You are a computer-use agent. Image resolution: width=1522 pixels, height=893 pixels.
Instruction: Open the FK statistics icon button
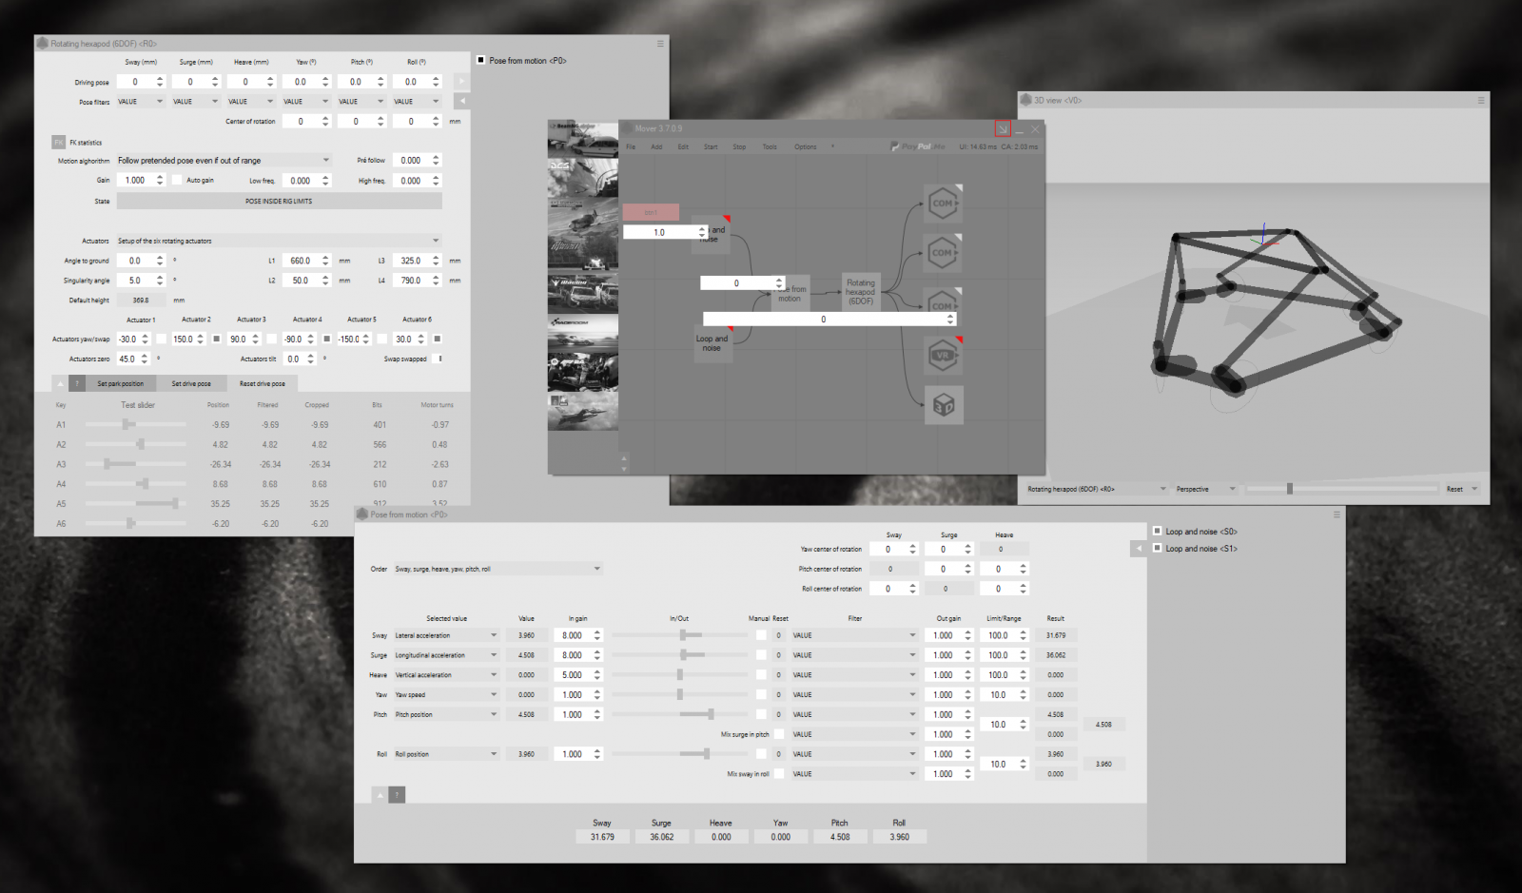click(59, 142)
